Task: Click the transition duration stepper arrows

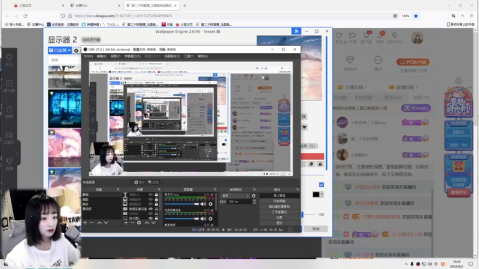Action: (x=254, y=201)
